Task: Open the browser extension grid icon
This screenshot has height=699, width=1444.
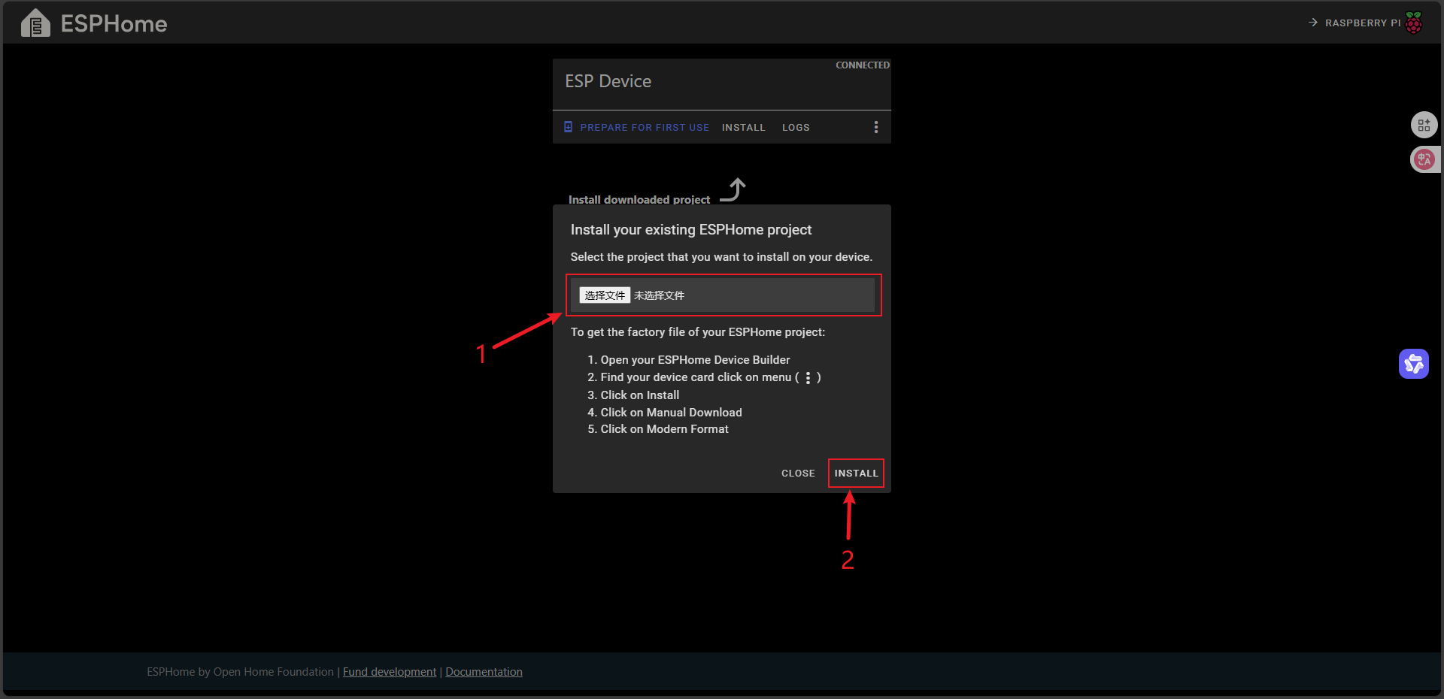Action: tap(1424, 125)
